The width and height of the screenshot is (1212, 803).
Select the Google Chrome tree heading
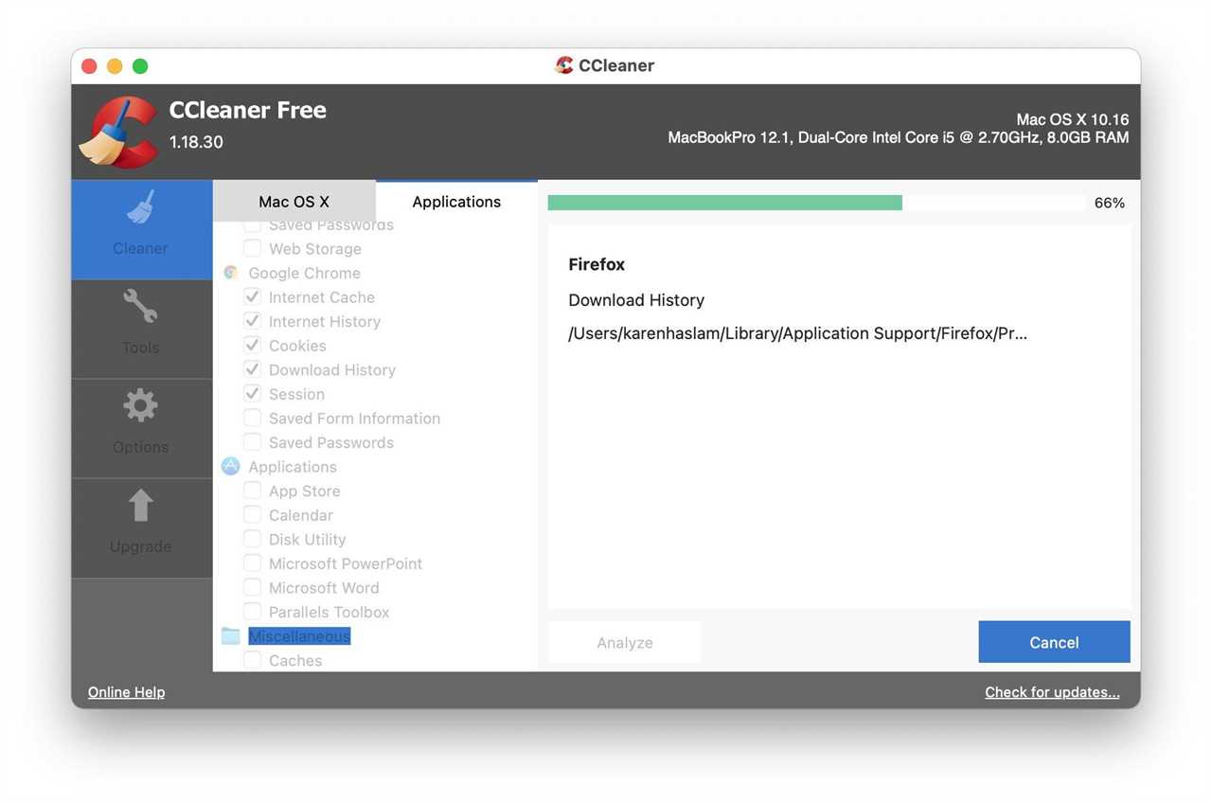[x=304, y=273]
